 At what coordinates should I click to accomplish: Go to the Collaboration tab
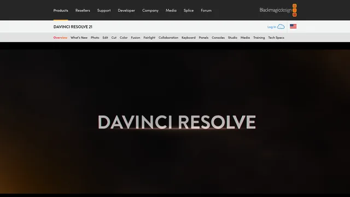[168, 38]
